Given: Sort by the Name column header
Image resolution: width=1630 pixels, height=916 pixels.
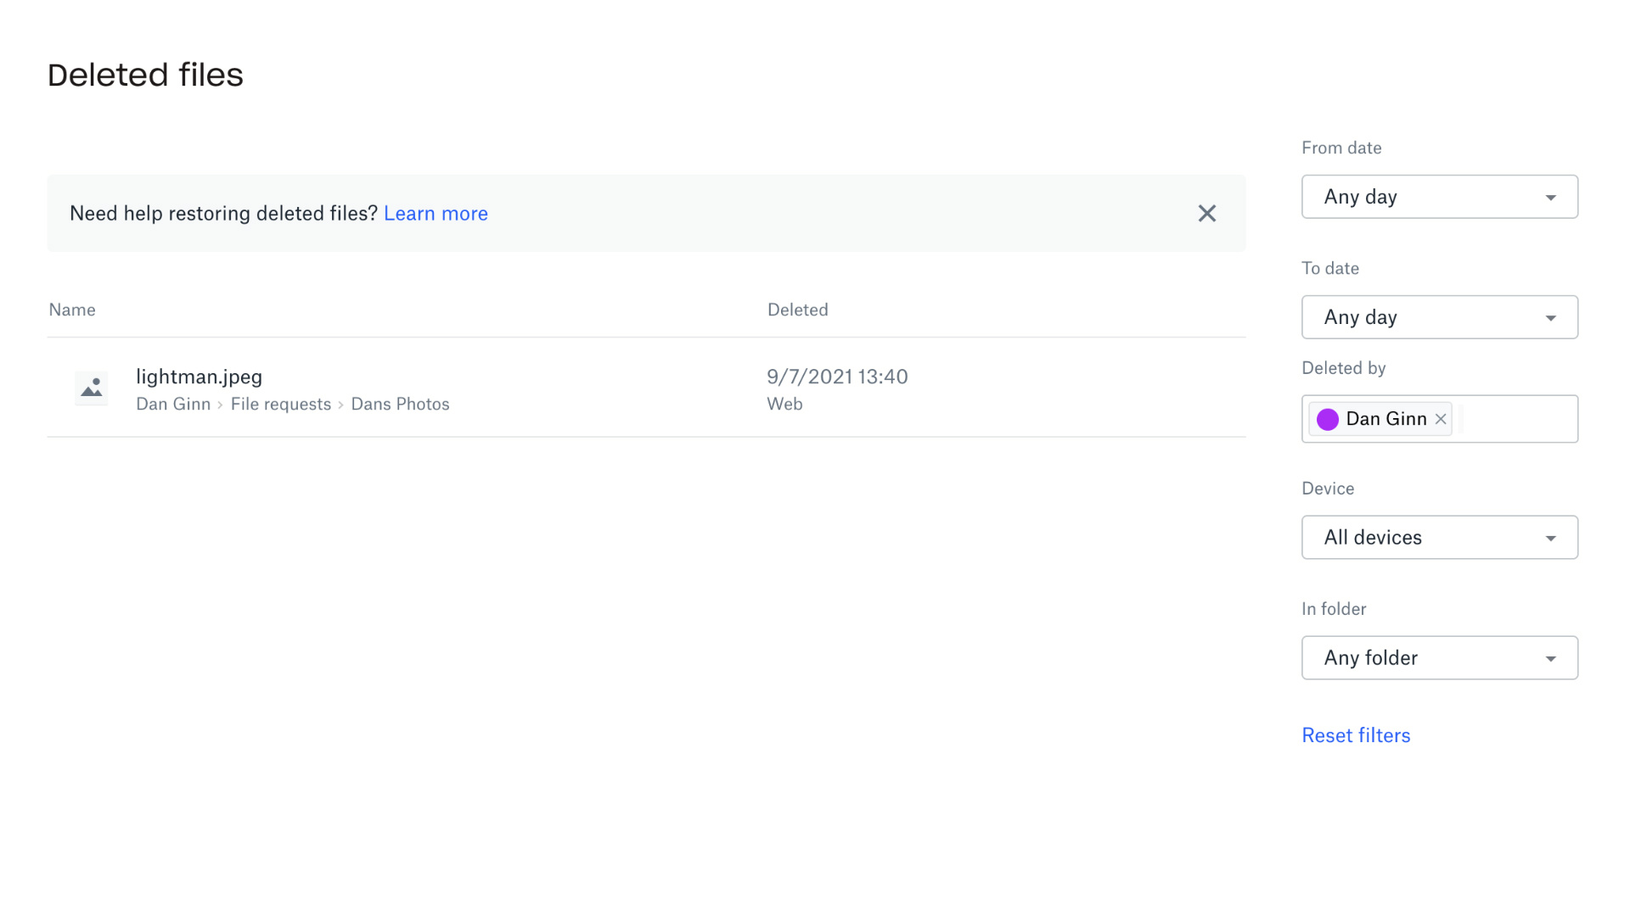Looking at the screenshot, I should pos(71,310).
